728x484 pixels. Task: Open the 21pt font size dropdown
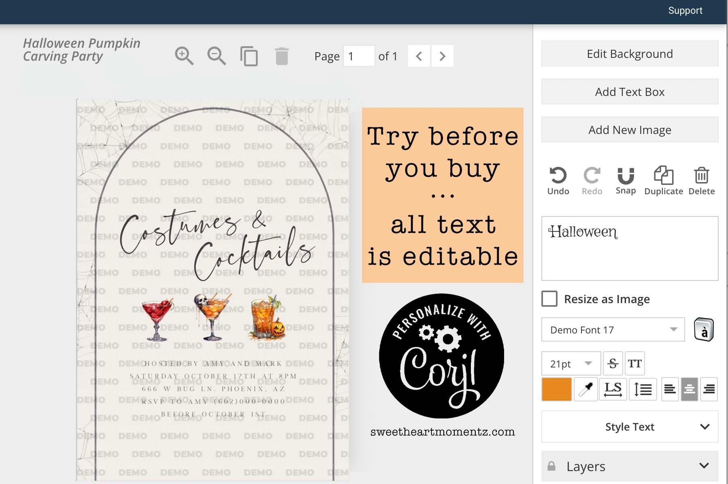click(570, 363)
